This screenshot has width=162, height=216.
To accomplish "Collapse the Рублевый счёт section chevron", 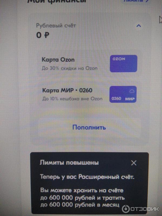I will [x=139, y=26].
